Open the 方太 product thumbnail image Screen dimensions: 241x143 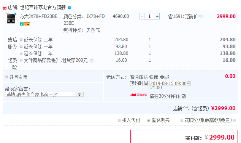[x=11, y=19]
